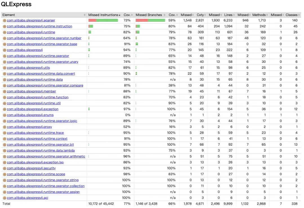Open com.alibaba.qlexpress4.runtime.operator.bit link
The height and width of the screenshot is (208, 304).
click(x=40, y=145)
